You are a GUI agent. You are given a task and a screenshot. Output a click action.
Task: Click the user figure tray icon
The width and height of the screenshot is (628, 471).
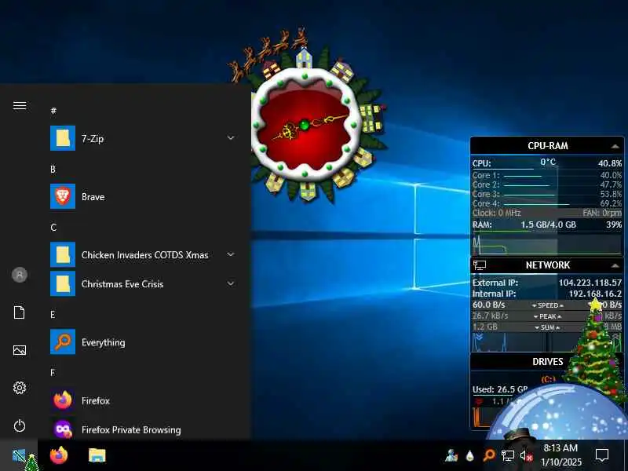pos(451,455)
